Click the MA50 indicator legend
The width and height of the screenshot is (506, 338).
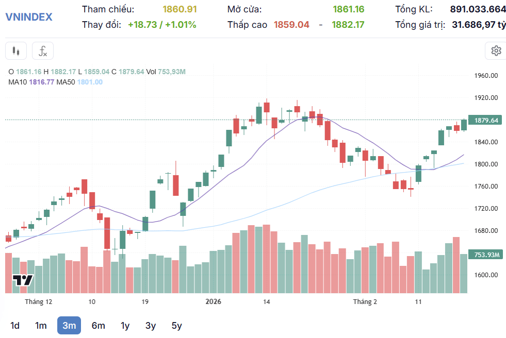80,82
